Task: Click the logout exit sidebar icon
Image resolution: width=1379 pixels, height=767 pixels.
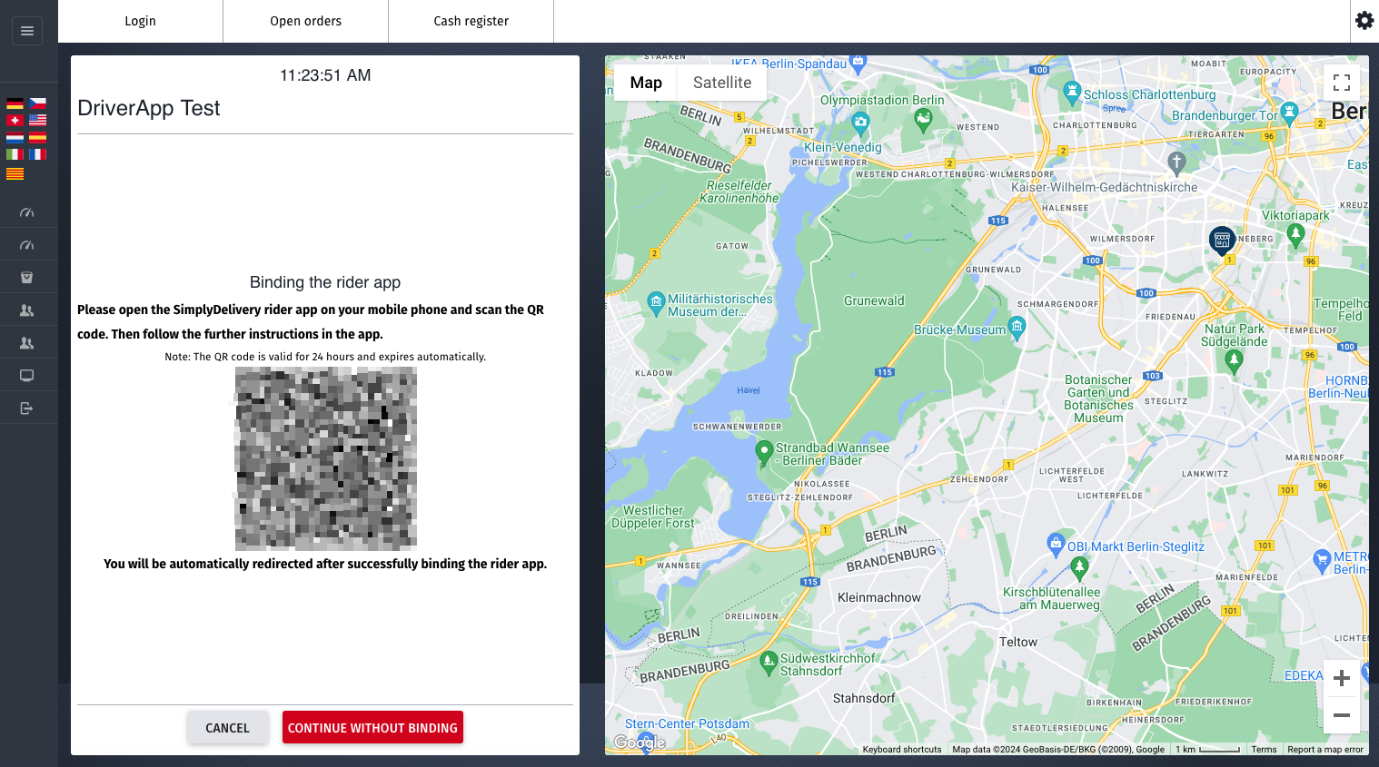Action: click(27, 408)
